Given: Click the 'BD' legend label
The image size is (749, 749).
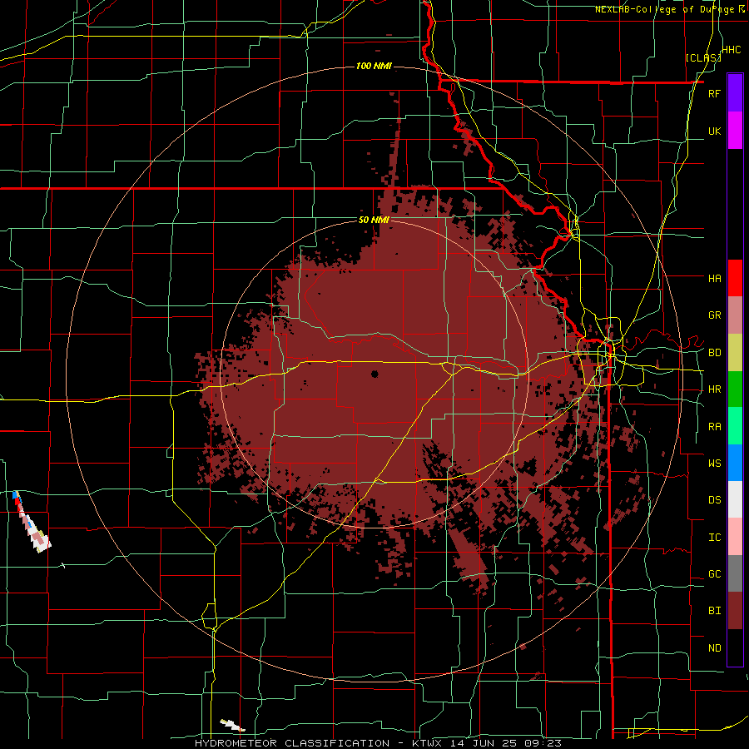Looking at the screenshot, I should (714, 353).
